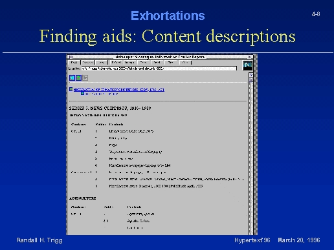
Task: Click the Back button in the toolbar
Action: (74, 63)
